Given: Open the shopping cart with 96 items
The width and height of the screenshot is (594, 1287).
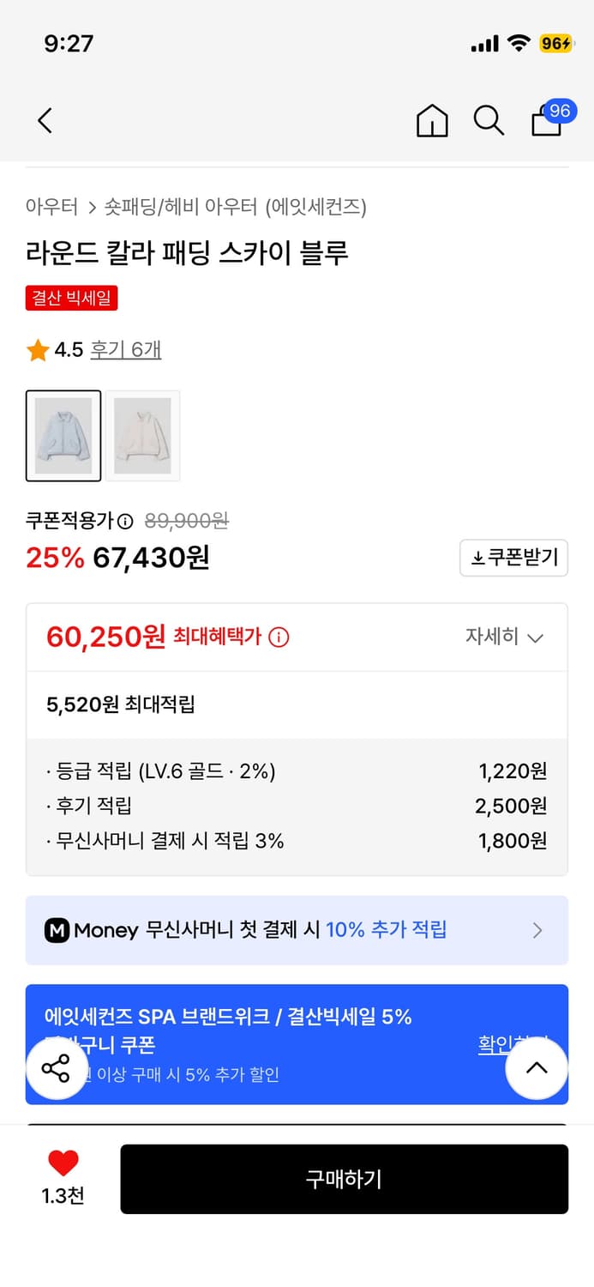Looking at the screenshot, I should coord(546,121).
